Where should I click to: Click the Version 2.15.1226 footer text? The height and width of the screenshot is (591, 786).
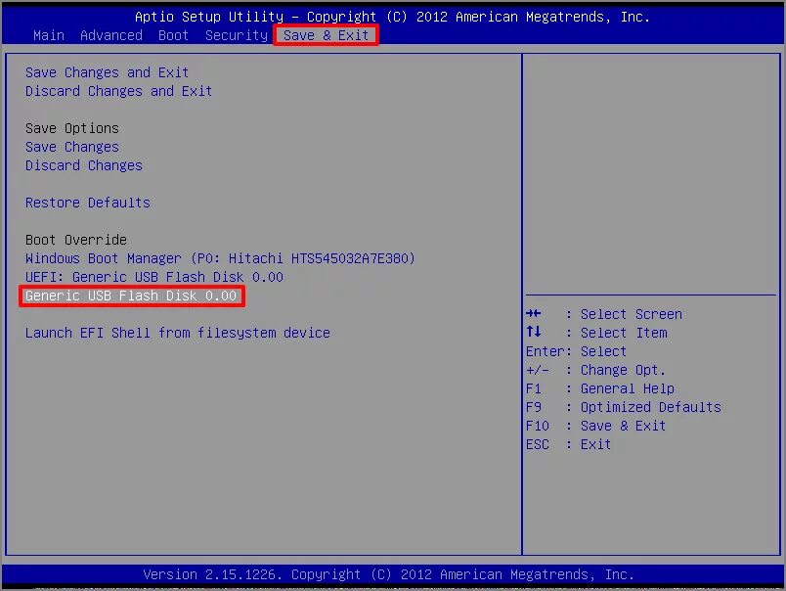click(388, 574)
